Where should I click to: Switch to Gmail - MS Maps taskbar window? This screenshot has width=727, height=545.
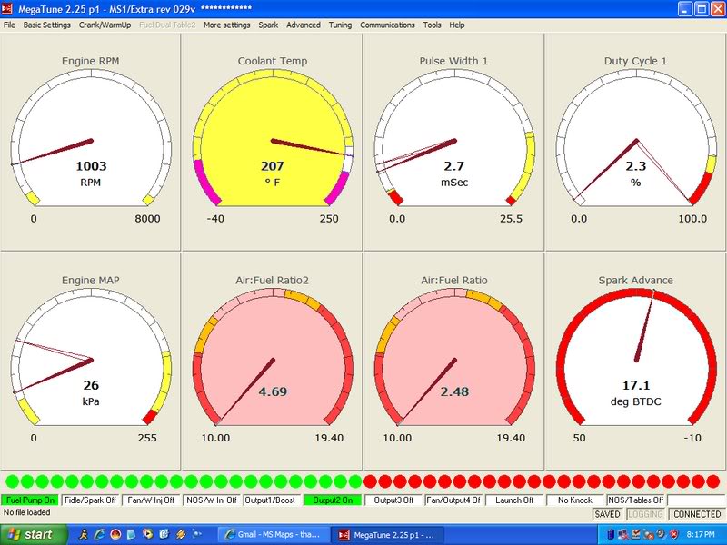tap(274, 534)
